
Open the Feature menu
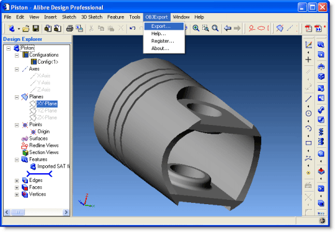tap(115, 17)
